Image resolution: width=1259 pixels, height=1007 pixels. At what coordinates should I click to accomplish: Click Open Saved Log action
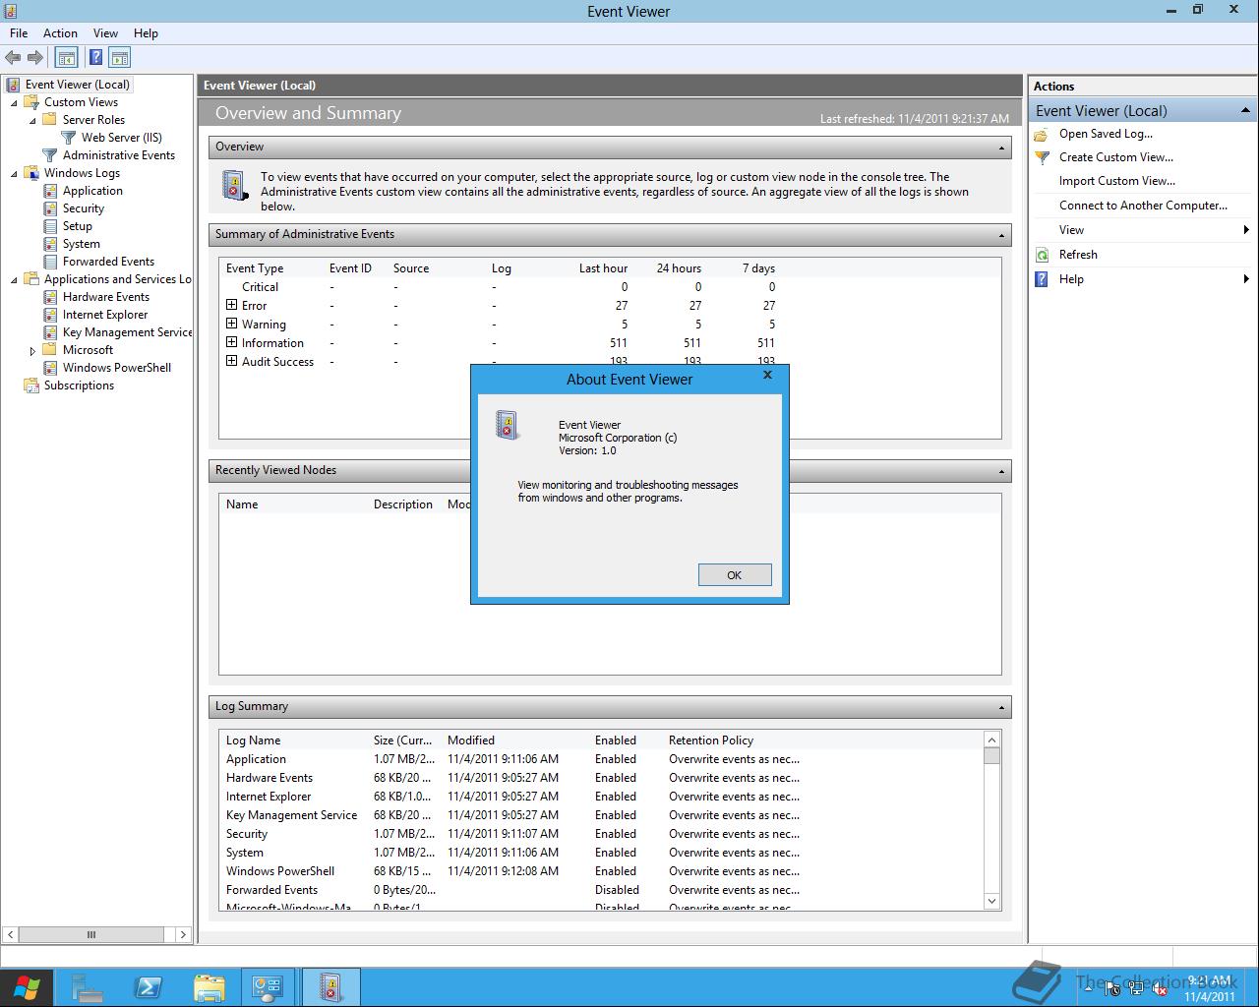click(1106, 134)
